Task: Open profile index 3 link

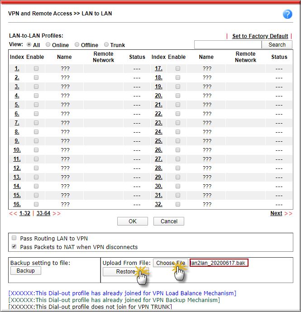Action: 17,87
